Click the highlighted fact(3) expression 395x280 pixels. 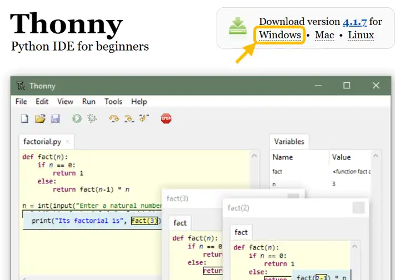pyautogui.click(x=144, y=221)
